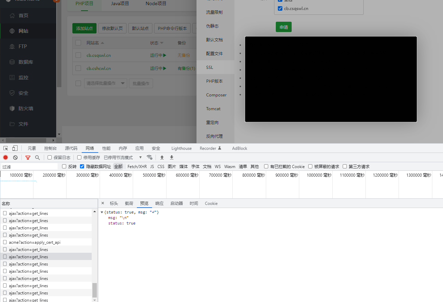The height and width of the screenshot is (302, 443).
Task: Click the folder icon beside 文件
Action: [12, 124]
